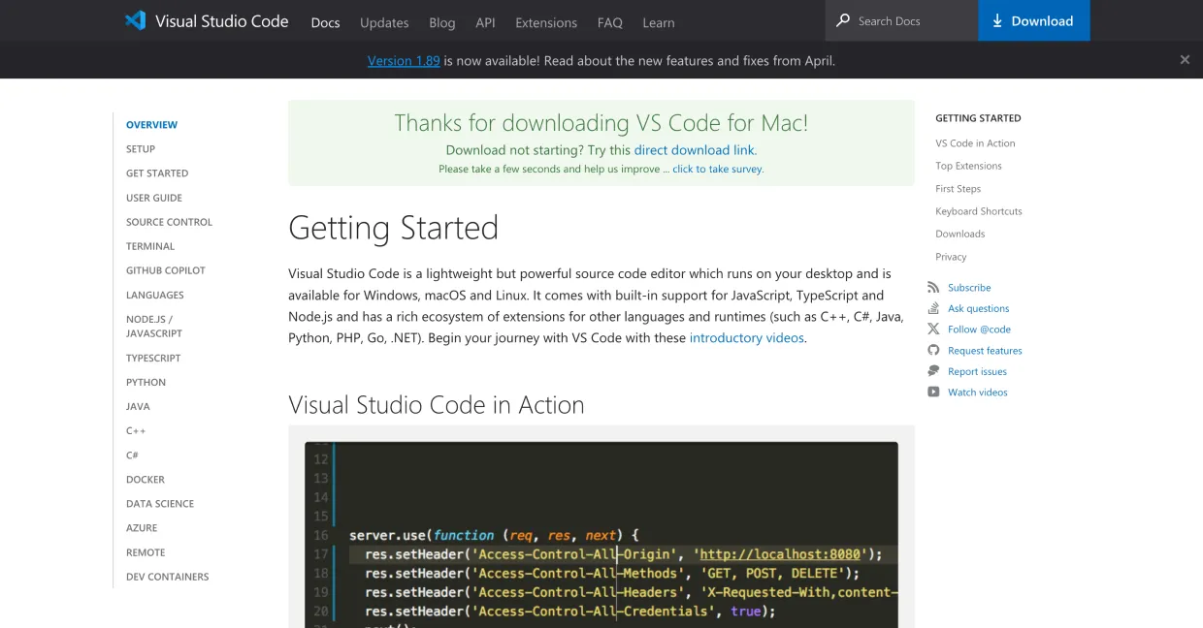The height and width of the screenshot is (628, 1203).
Task: Click the Ask questions link text
Action: [979, 308]
